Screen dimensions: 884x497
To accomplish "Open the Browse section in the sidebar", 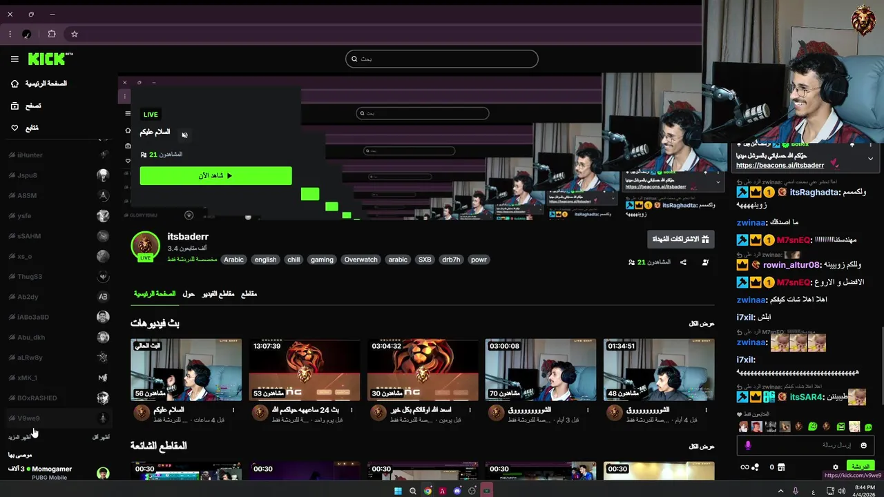I will point(26,106).
